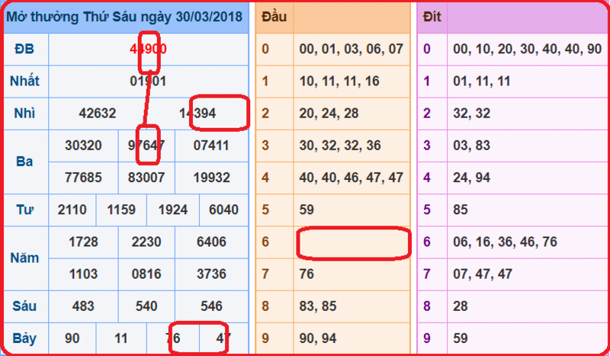Select the Đít 0 values list
This screenshot has width=610, height=356.
(528, 49)
